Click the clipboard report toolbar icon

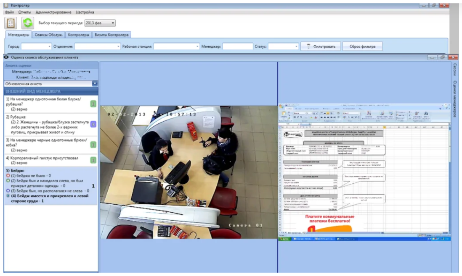11,23
